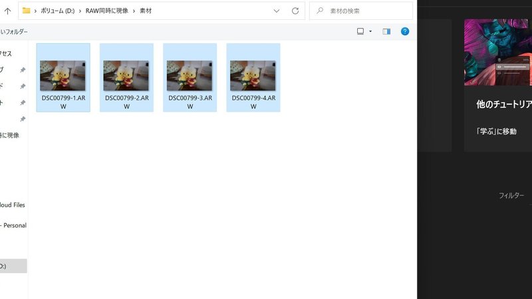Select the D: drive in sidebar

(x=13, y=266)
